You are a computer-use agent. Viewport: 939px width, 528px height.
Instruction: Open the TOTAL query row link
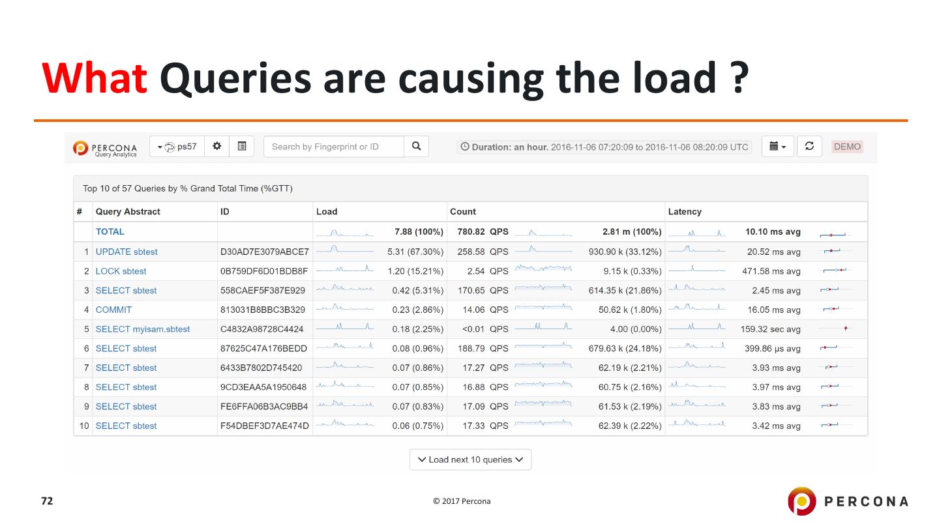pos(110,231)
